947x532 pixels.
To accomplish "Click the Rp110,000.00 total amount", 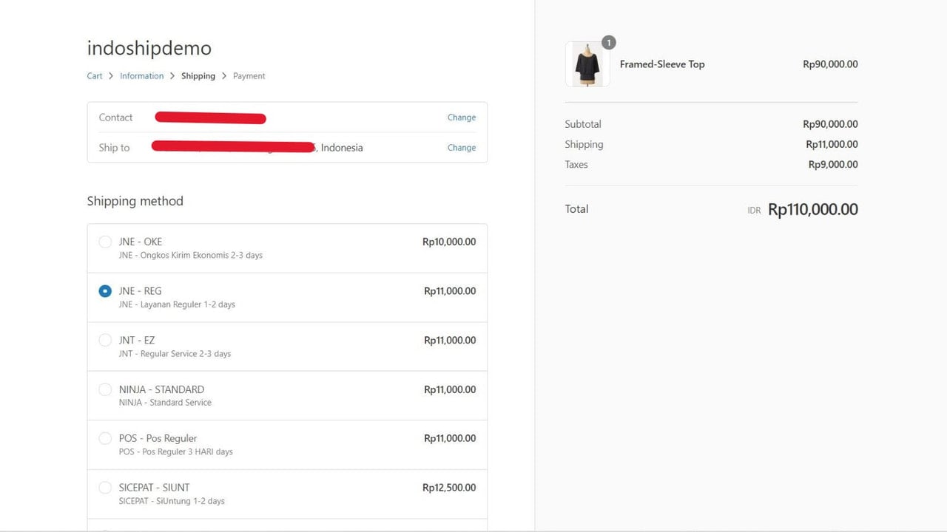I will point(813,209).
